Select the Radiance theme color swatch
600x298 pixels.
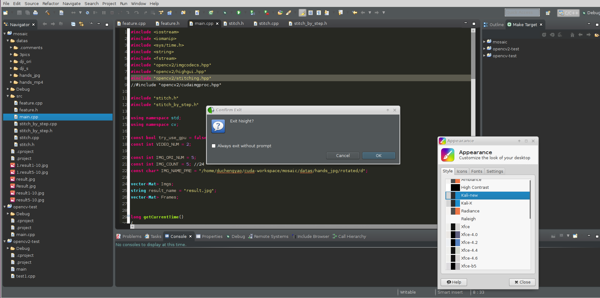[455, 211]
